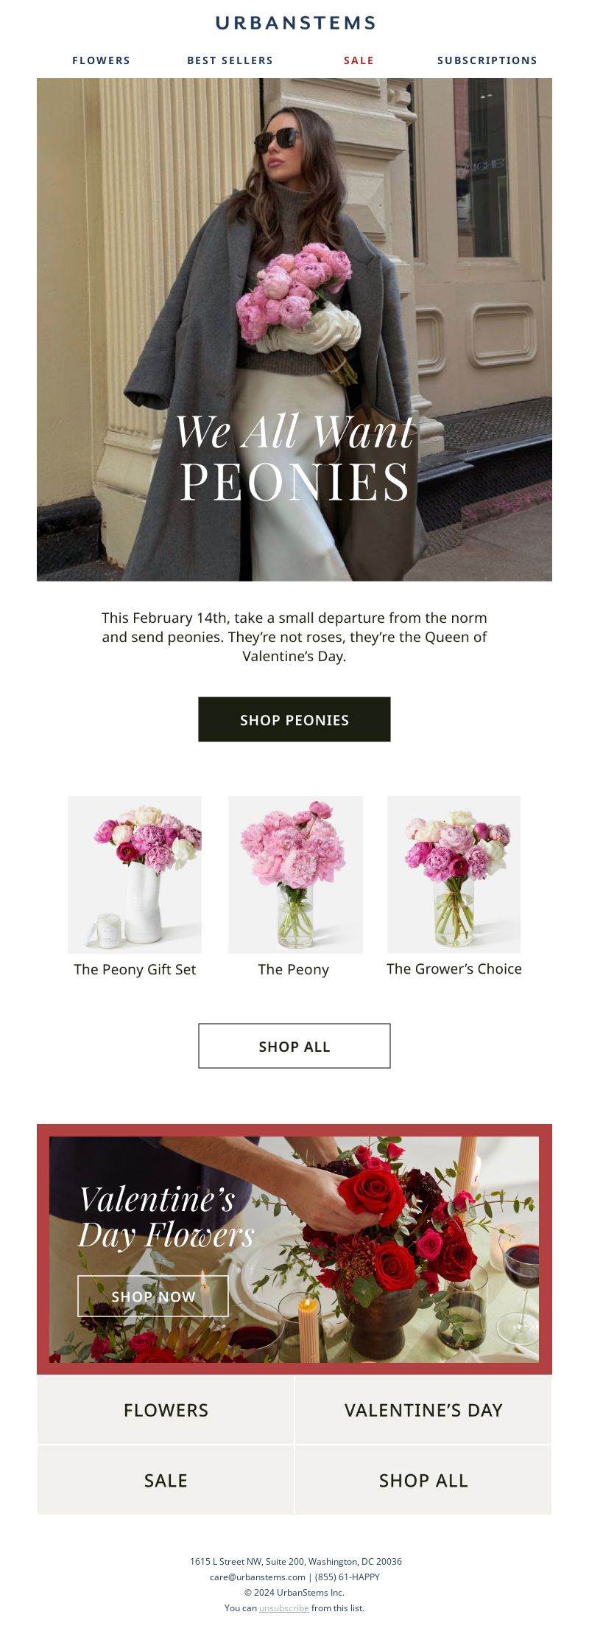
Task: Open The Grower's Choice name link
Action: pos(454,968)
